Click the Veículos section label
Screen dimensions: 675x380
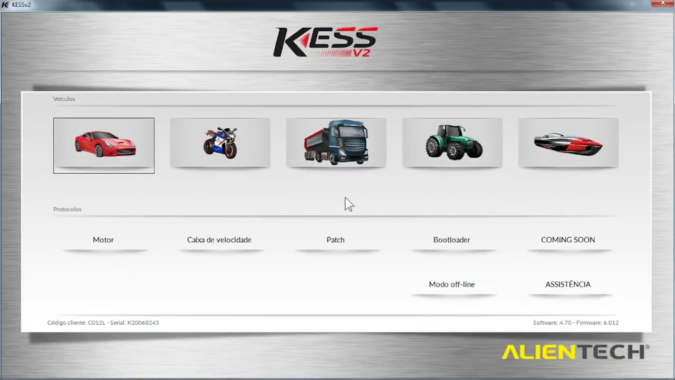click(x=64, y=99)
